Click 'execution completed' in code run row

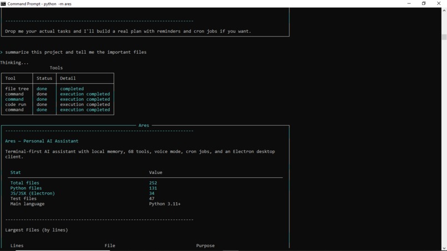85,105
